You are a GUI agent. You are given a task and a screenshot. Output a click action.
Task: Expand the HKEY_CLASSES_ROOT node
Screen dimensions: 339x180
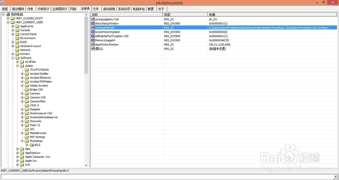click(8, 18)
